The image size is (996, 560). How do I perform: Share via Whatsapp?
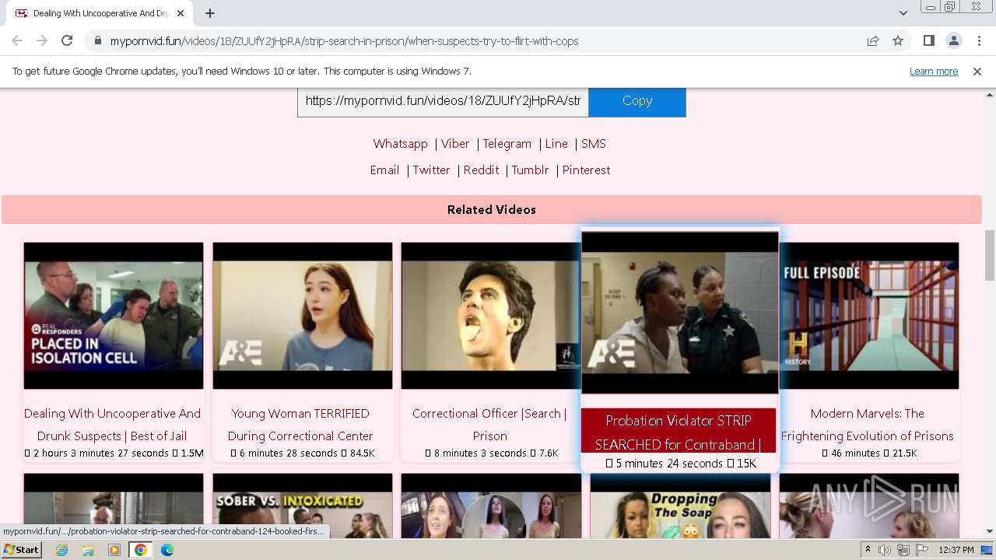point(400,144)
